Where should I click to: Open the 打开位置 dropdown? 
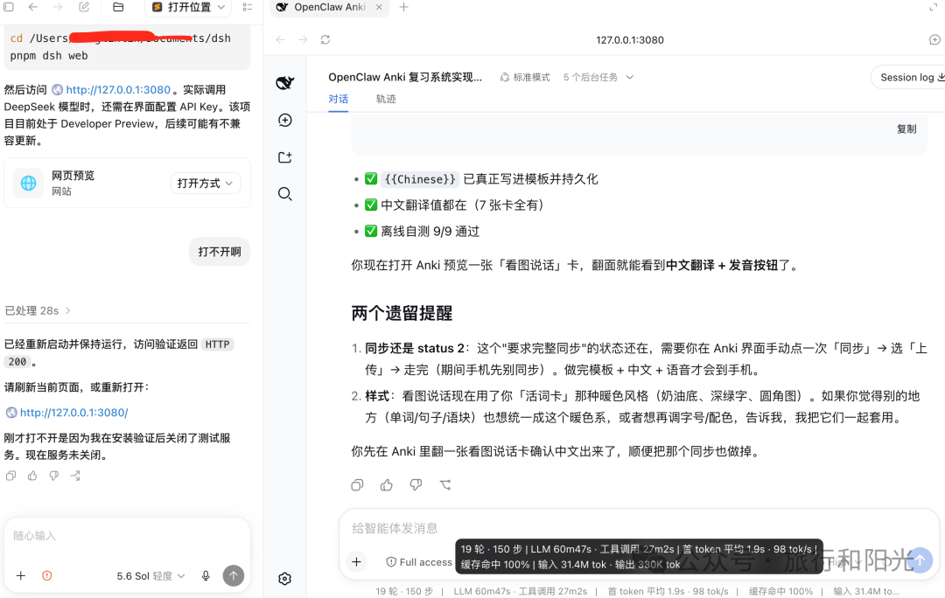[x=189, y=7]
